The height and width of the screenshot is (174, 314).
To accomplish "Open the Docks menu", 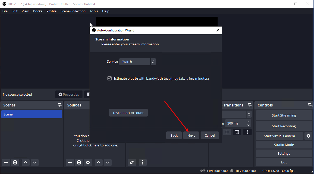I will (38, 11).
